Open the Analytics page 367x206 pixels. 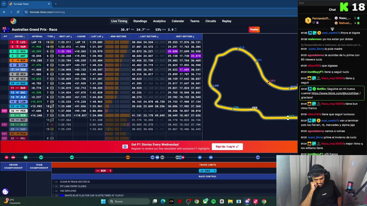coord(159,21)
